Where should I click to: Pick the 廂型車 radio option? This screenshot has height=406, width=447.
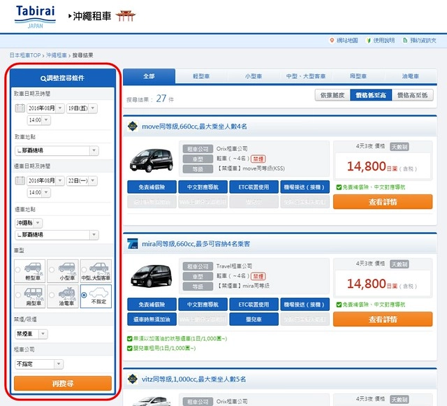pos(18,295)
